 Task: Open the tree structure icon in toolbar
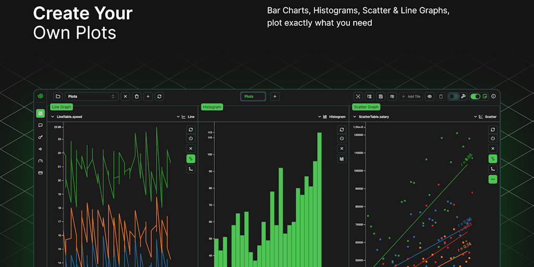point(370,96)
